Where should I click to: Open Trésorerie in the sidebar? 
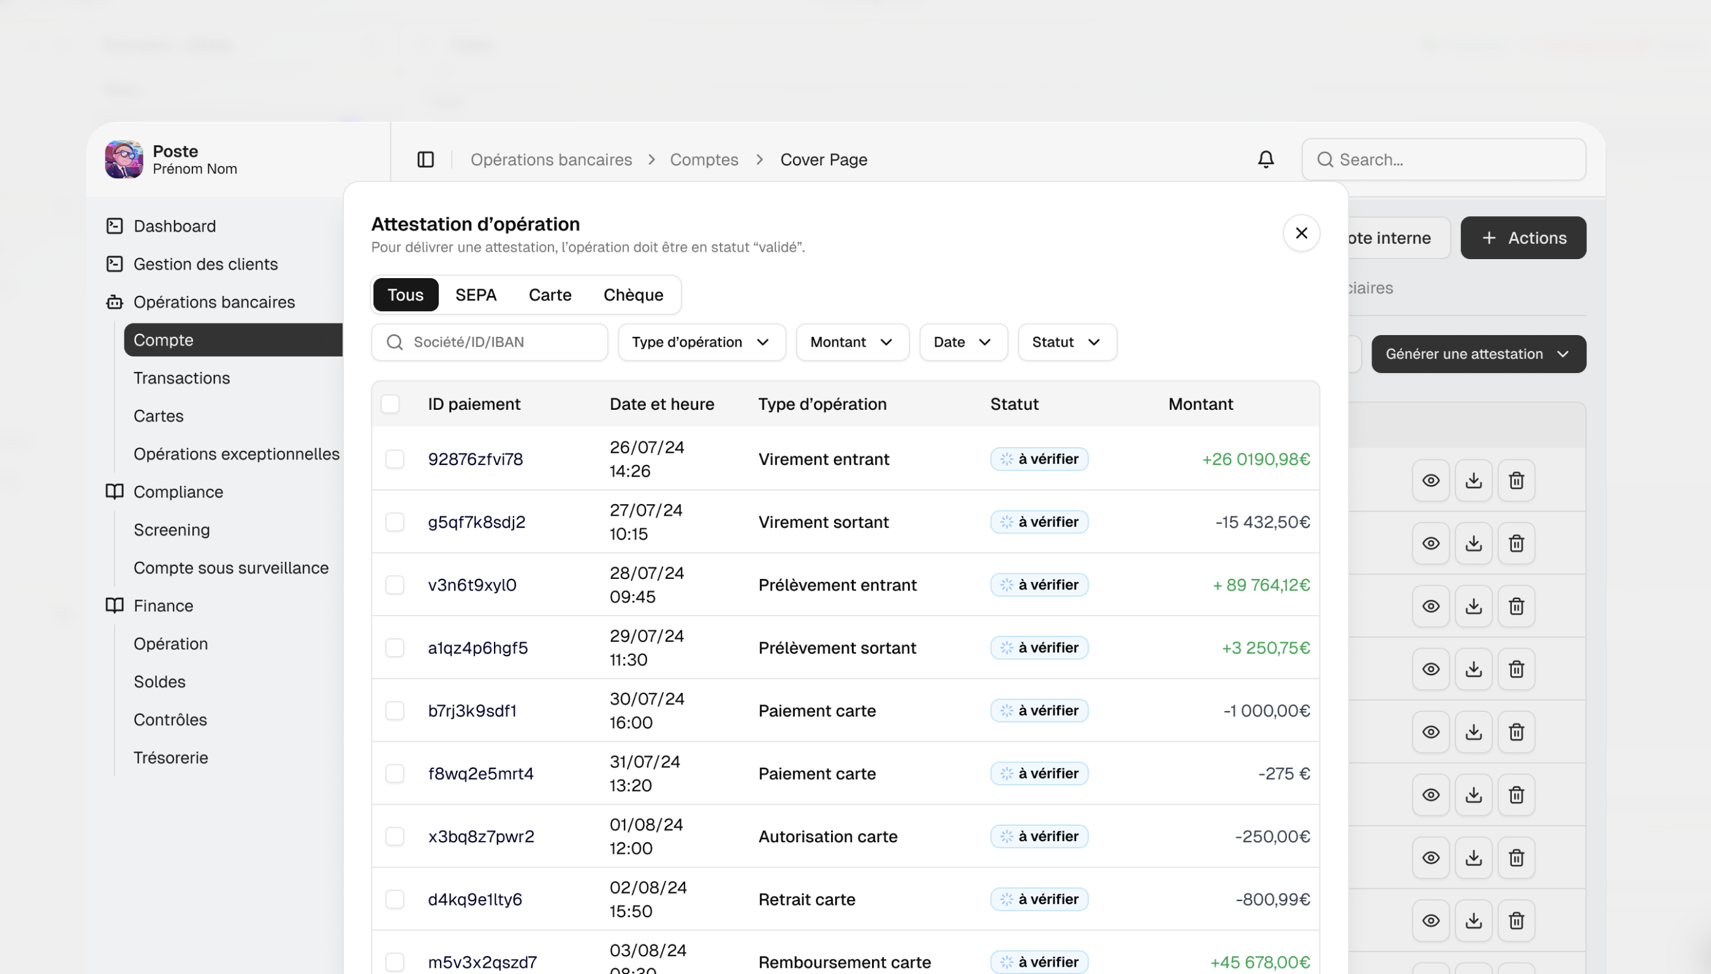pos(170,757)
